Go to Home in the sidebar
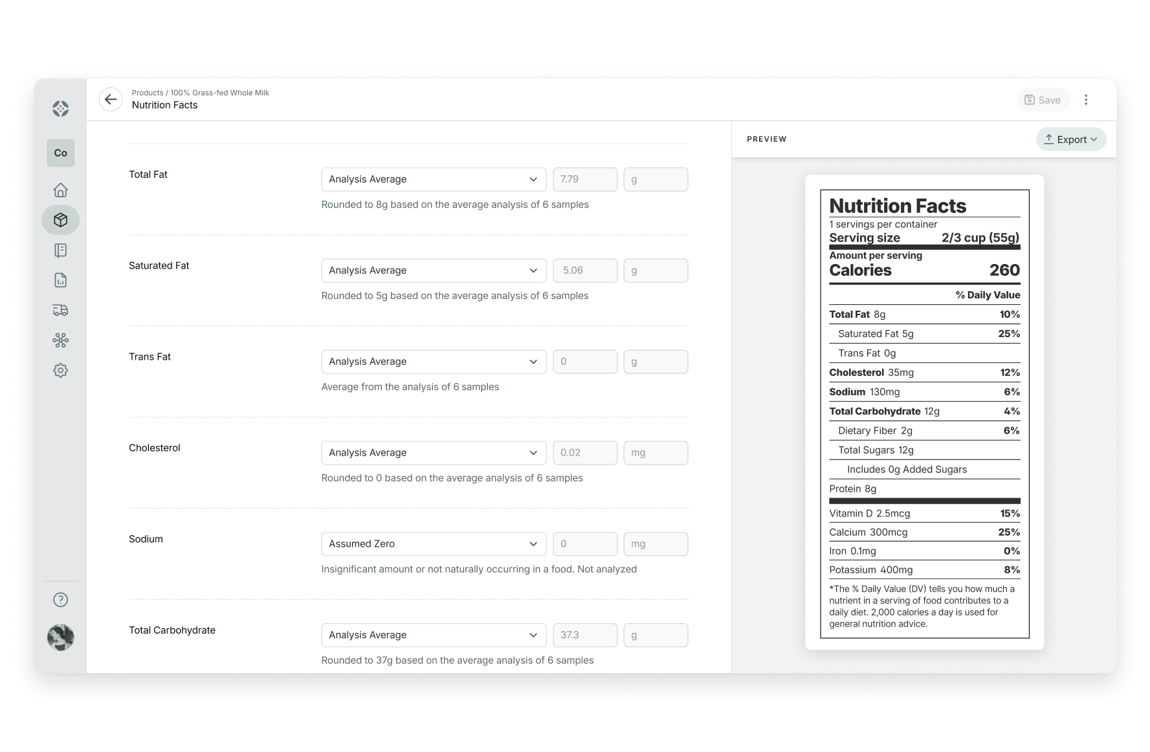Image resolution: width=1150 pixels, height=752 pixels. point(60,190)
